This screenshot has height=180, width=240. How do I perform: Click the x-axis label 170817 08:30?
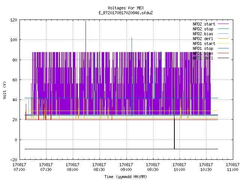tap(99, 167)
